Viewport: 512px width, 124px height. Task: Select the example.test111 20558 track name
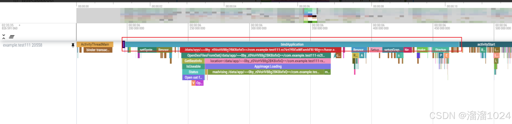pyautogui.click(x=23, y=45)
